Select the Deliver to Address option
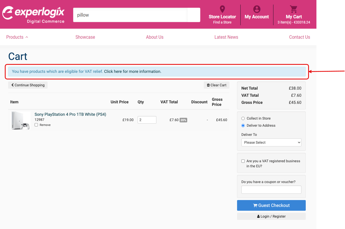This screenshot has width=345, height=229. (x=243, y=126)
